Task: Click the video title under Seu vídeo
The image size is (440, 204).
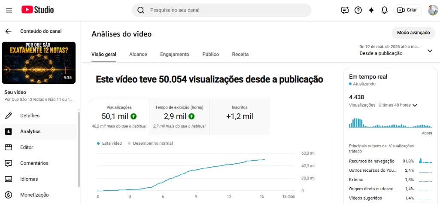Action: click(39, 99)
